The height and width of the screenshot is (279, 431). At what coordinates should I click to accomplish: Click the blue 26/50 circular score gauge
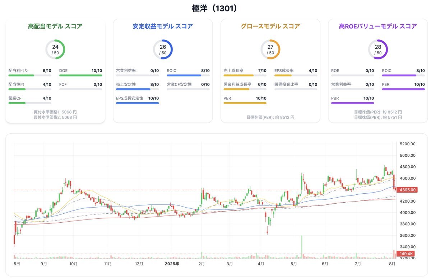pyautogui.click(x=163, y=49)
